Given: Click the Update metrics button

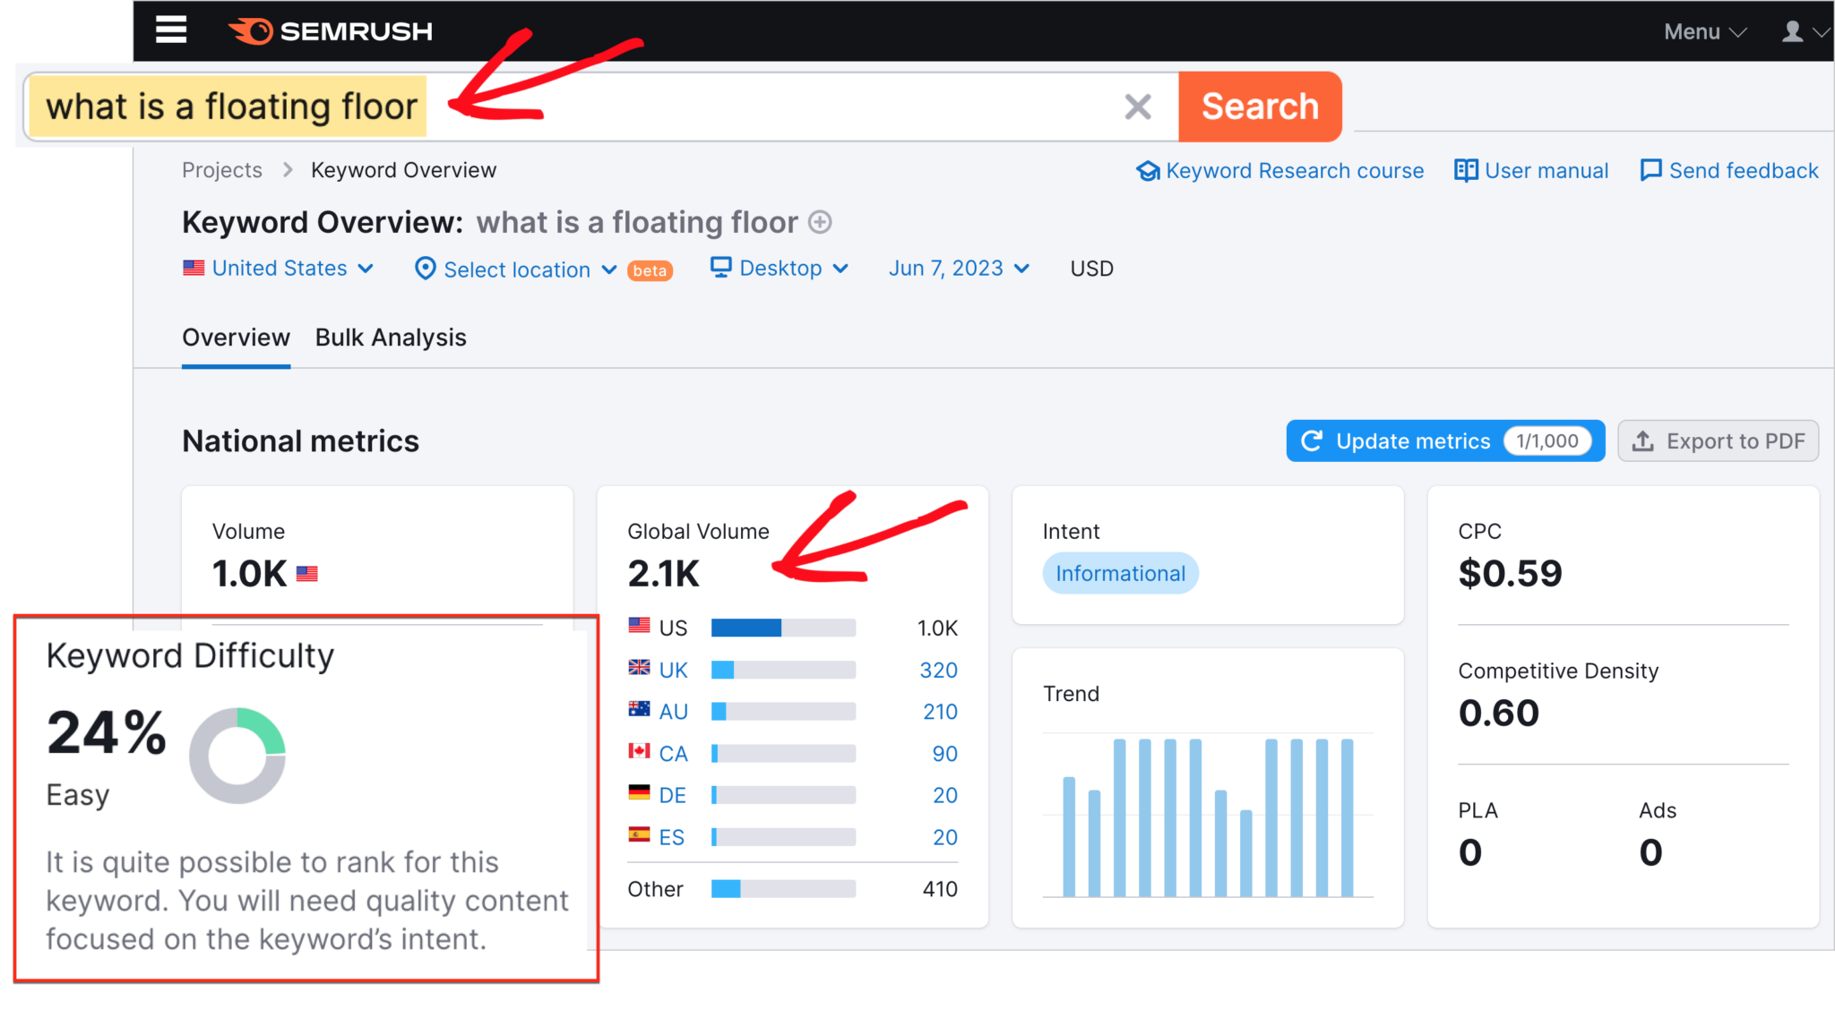Looking at the screenshot, I should (1445, 441).
